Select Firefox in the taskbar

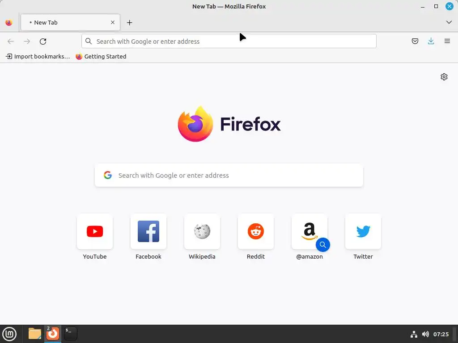pyautogui.click(x=53, y=334)
